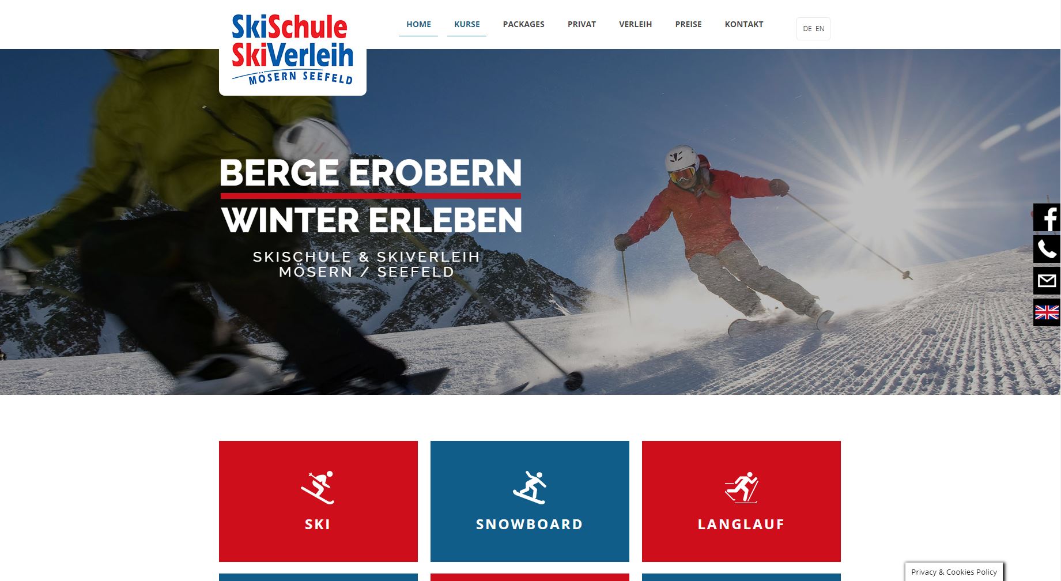The height and width of the screenshot is (581, 1061).
Task: Go to PACKAGES in navigation
Action: click(x=523, y=24)
